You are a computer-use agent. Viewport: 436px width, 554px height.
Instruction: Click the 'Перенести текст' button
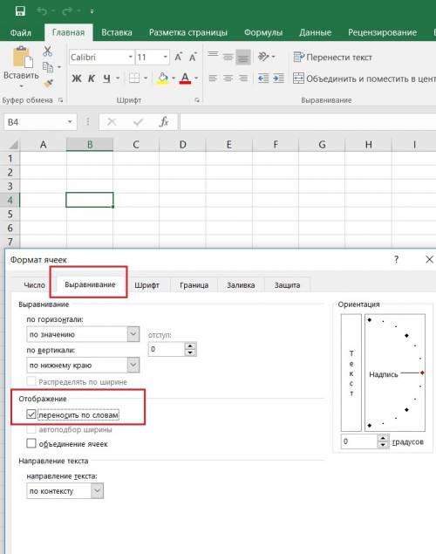[332, 58]
